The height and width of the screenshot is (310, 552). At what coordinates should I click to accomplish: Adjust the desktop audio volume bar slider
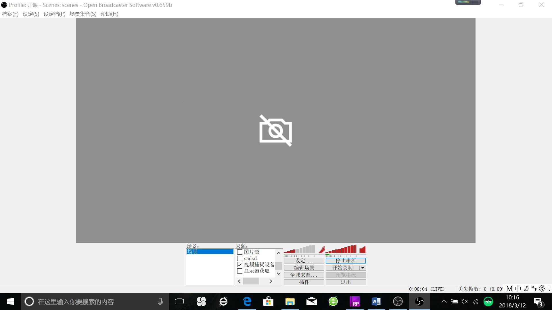tap(341, 249)
